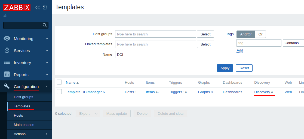Expand the Monitoring menu chevron
Viewport: 304px width, 139px height.
pos(47,39)
